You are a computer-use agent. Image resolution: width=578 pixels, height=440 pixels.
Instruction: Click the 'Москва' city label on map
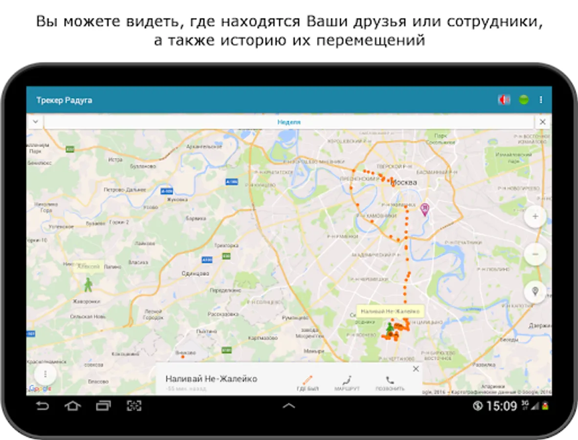404,182
